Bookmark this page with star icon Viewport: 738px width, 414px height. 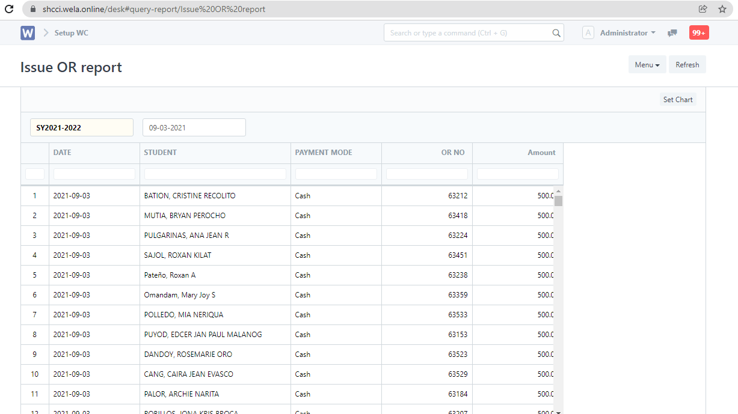click(722, 9)
